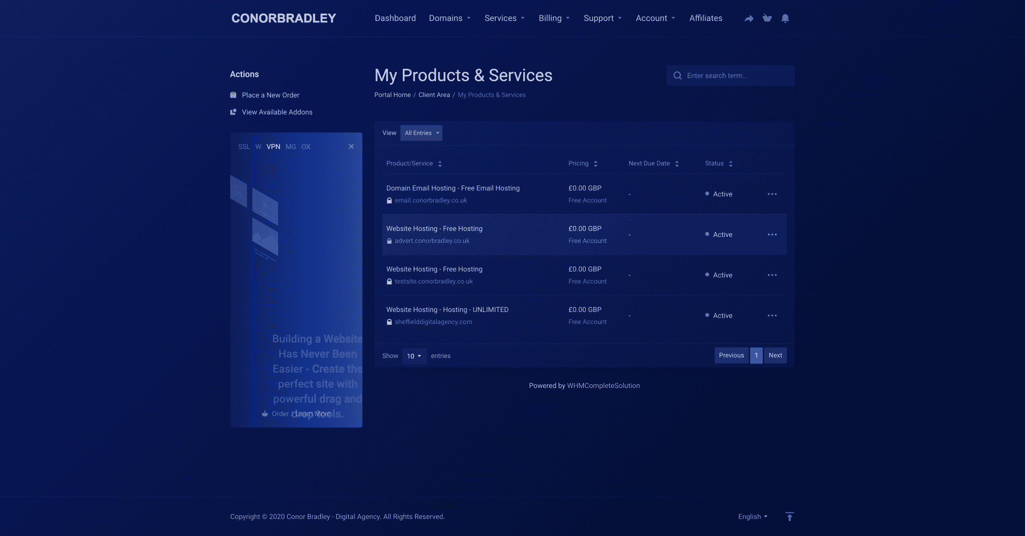Switch to MG promo tab
This screenshot has width=1025, height=536.
pyautogui.click(x=291, y=147)
